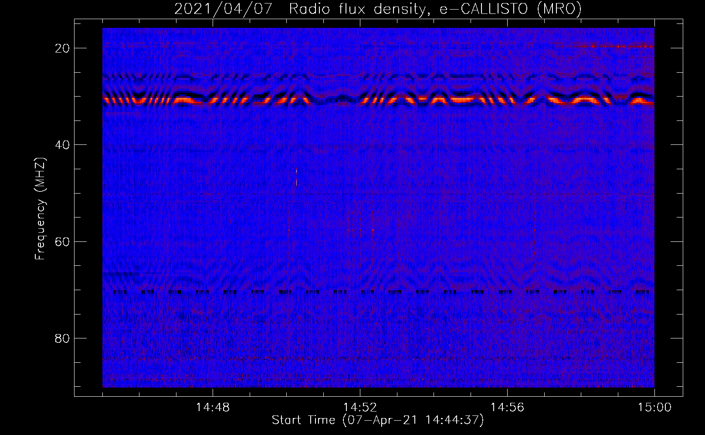Click the 'Frequency (MHZ)' axis label

40,209
